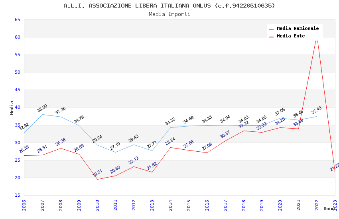
Task: Click the 29.43 national data label
Action: [x=133, y=138]
